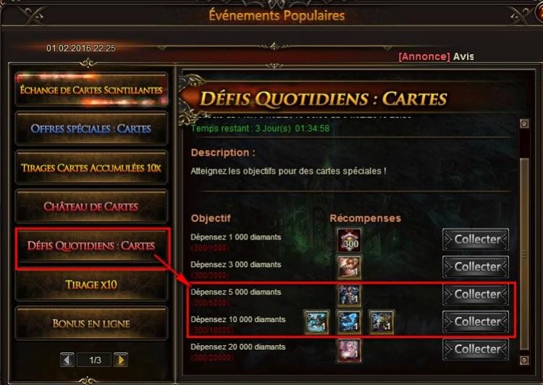This screenshot has width=543, height=385.
Task: Select reward card icon for 3 000 diamants
Action: [349, 267]
